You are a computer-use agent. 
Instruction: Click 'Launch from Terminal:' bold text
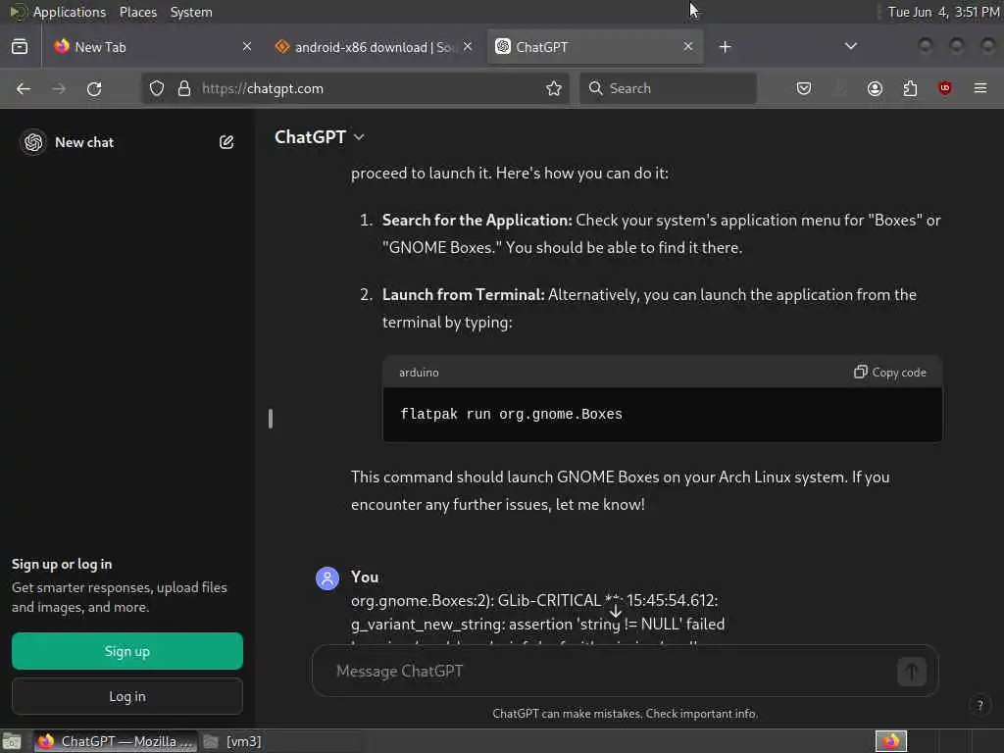click(464, 294)
